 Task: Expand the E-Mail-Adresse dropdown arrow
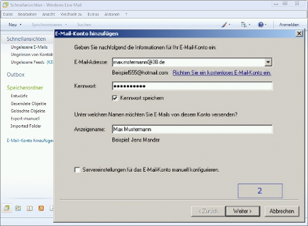(x=268, y=62)
